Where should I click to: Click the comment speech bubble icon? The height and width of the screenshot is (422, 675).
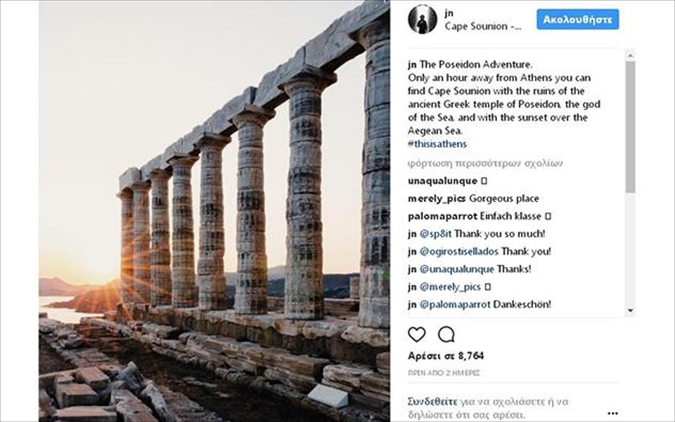446,335
